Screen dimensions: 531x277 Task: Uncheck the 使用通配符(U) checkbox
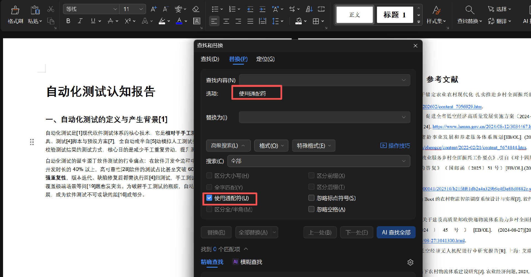click(x=209, y=198)
